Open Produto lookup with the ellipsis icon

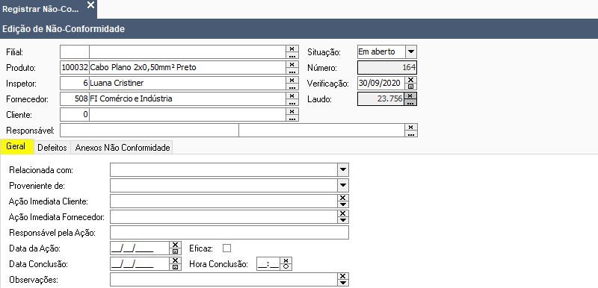tap(292, 72)
